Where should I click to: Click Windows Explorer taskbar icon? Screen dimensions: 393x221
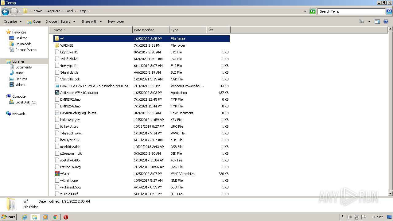click(x=34, y=217)
